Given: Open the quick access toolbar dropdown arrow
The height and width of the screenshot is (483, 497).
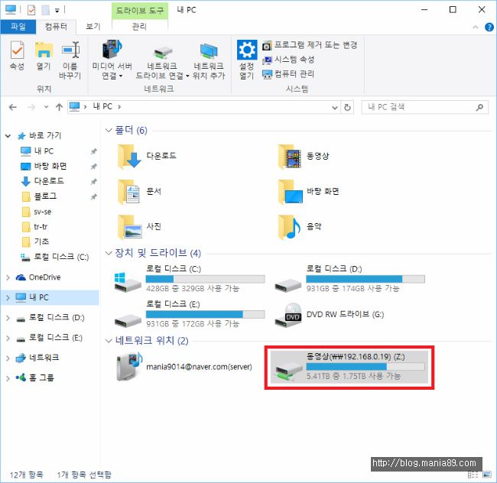Looking at the screenshot, I should (57, 11).
